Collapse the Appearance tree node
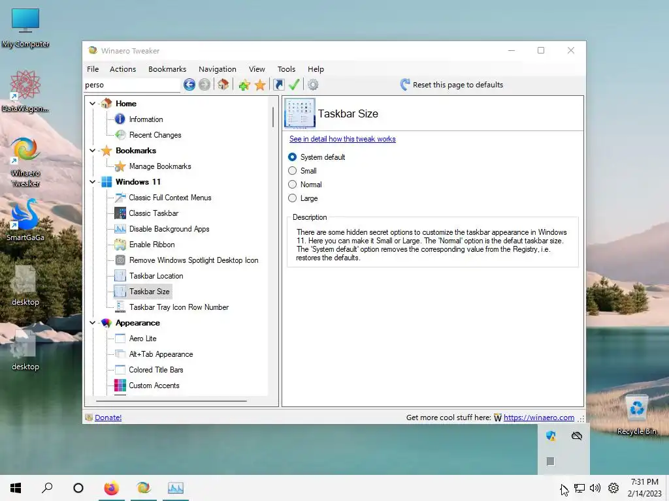This screenshot has height=501, width=669. click(92, 323)
